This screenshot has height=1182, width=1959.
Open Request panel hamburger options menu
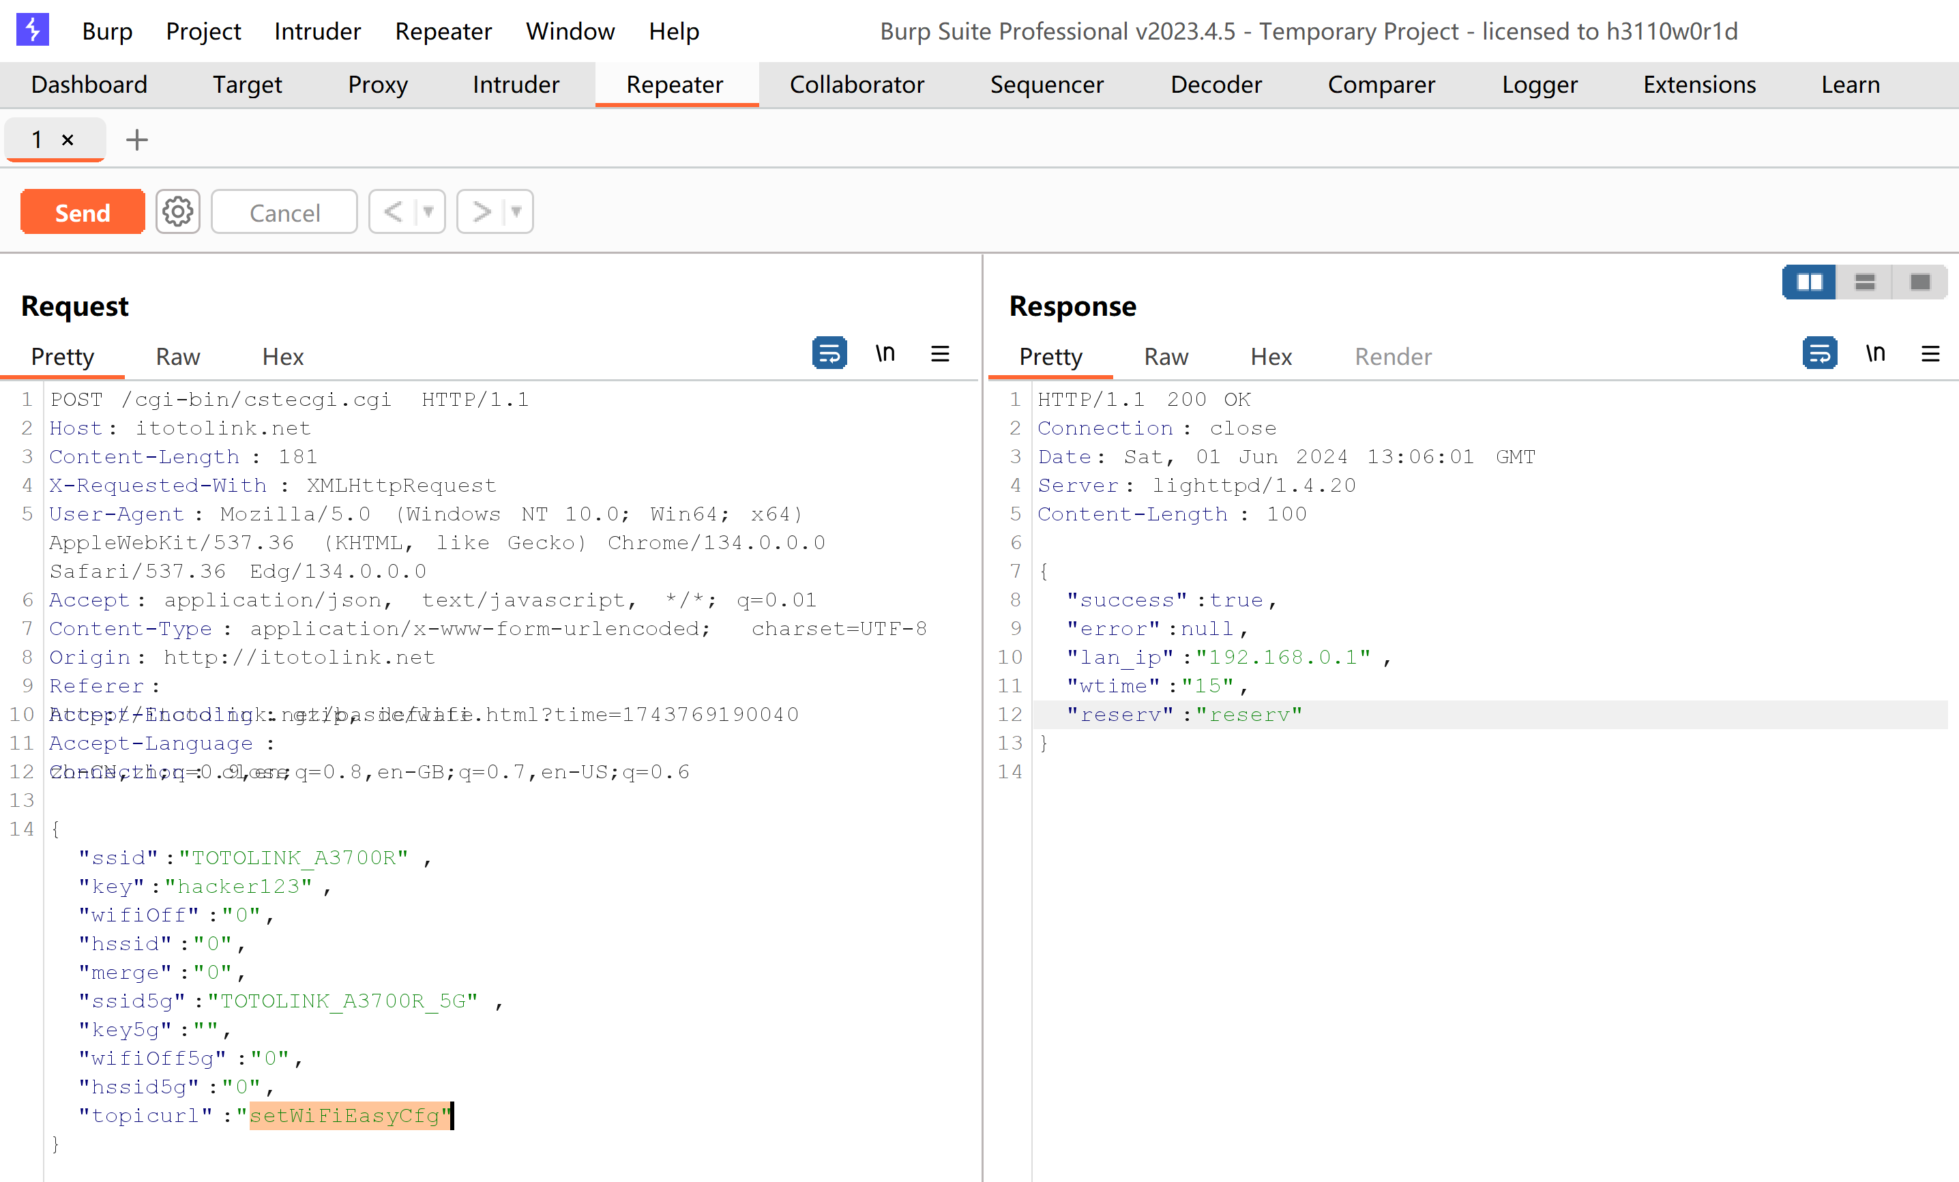click(x=940, y=353)
